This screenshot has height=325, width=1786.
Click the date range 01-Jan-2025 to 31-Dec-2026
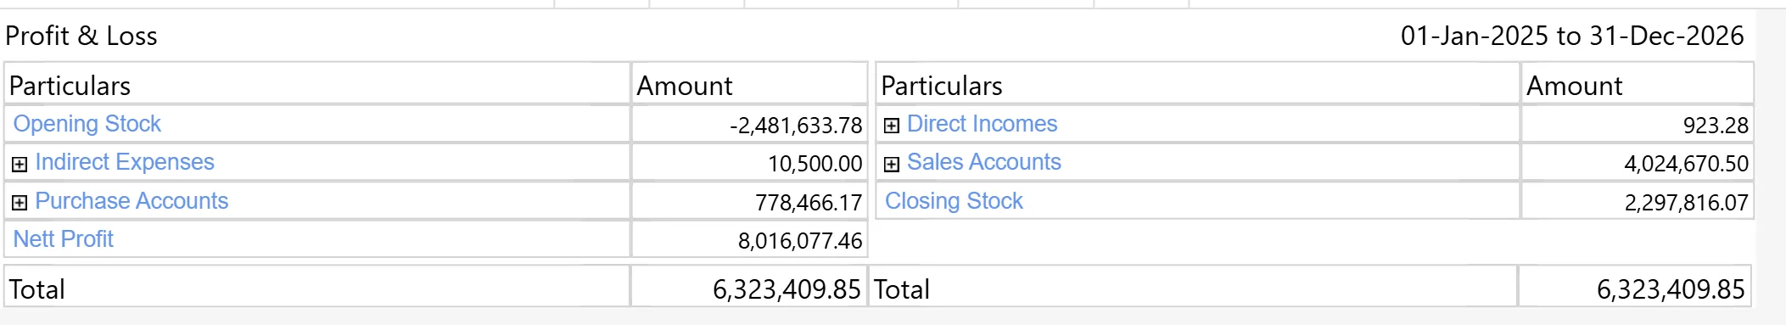click(1572, 36)
